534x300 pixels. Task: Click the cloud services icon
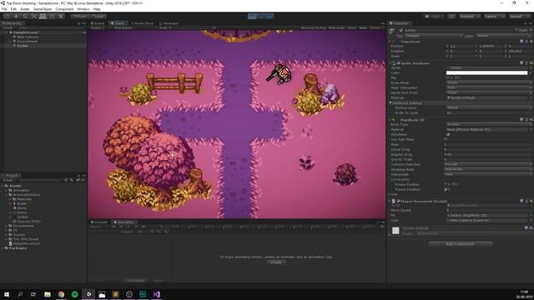click(x=451, y=17)
